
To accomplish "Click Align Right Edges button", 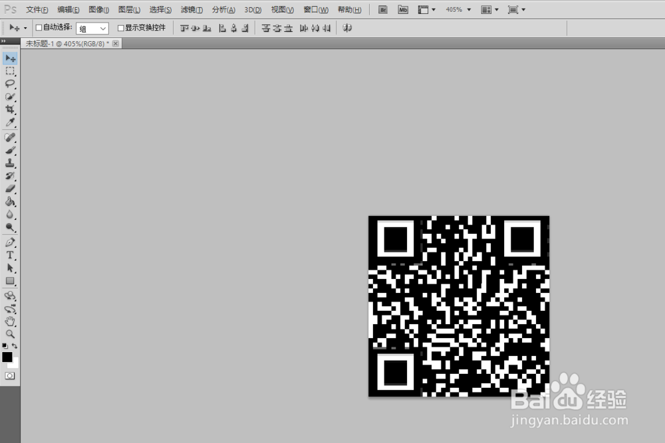I will (x=245, y=29).
